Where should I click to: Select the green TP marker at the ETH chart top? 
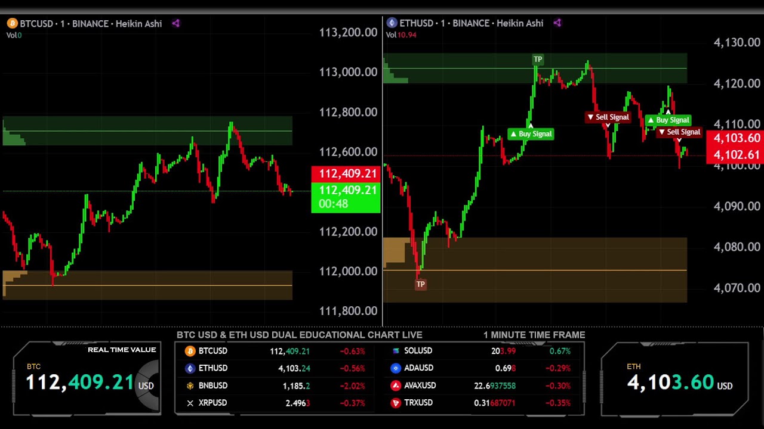click(x=538, y=60)
